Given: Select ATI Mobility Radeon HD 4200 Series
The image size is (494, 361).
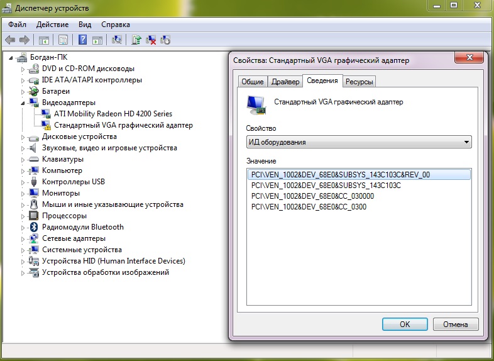Looking at the screenshot, I should click(x=113, y=114).
